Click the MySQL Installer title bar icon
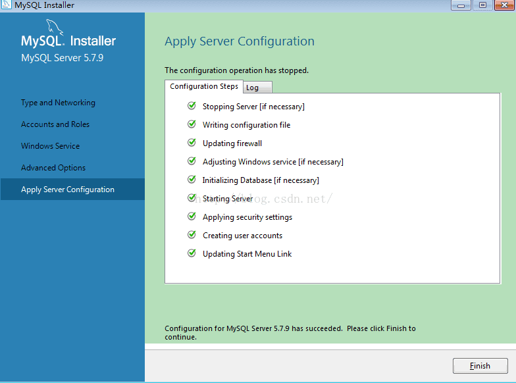 7,5
